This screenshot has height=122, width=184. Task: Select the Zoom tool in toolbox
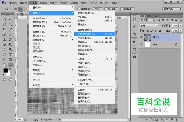coord(10,65)
